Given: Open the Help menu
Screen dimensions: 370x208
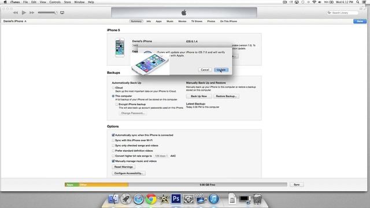Looking at the screenshot, I should pyautogui.click(x=91, y=2).
